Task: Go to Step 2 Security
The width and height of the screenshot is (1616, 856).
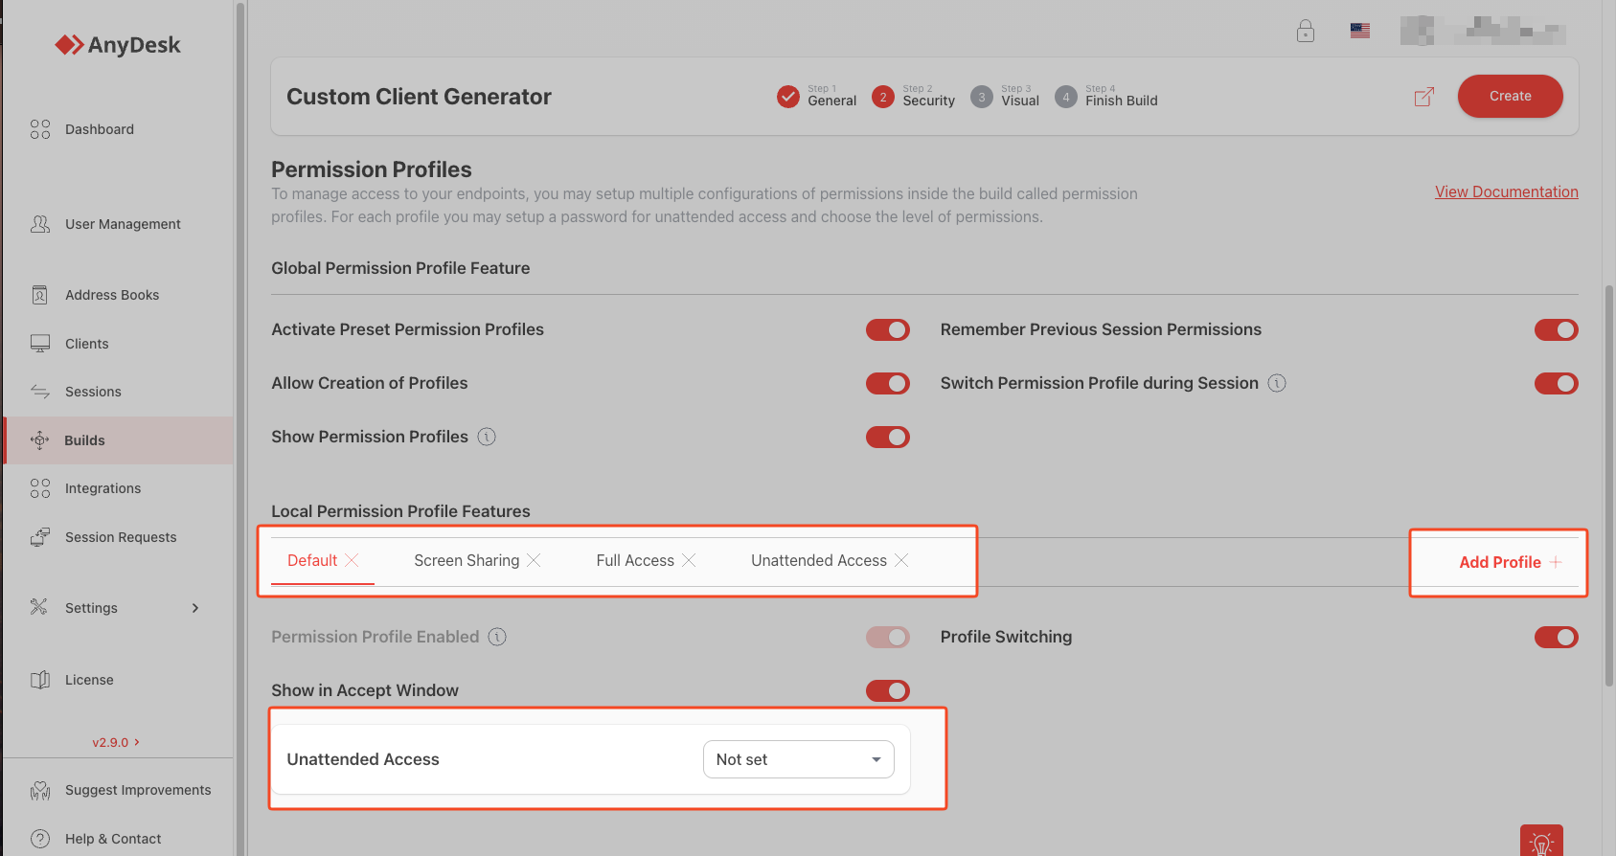Action: [914, 97]
